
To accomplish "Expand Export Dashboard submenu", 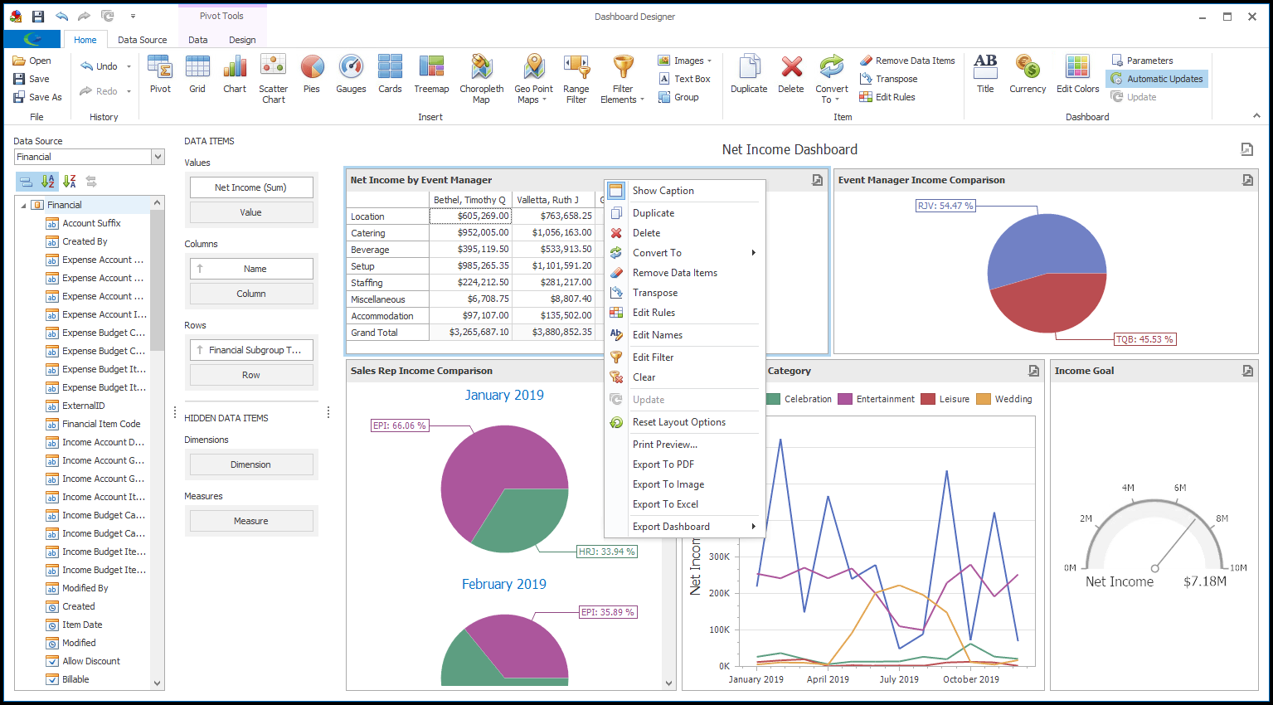I will click(x=684, y=527).
